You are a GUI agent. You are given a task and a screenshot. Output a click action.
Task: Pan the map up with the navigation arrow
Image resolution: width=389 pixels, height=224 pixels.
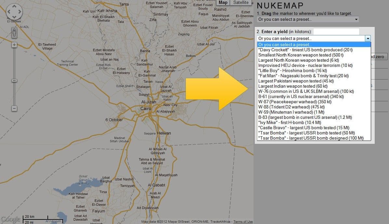(14, 6)
